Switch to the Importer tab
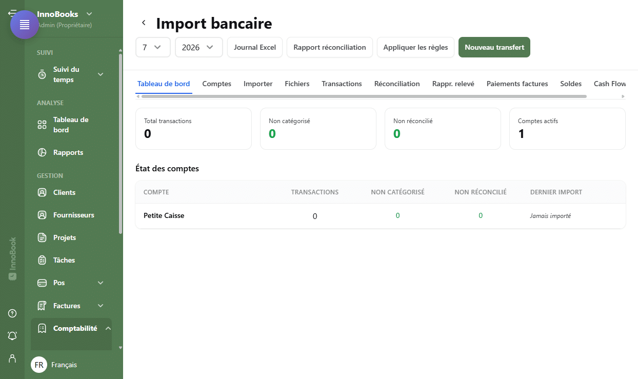638x379 pixels. (x=258, y=84)
